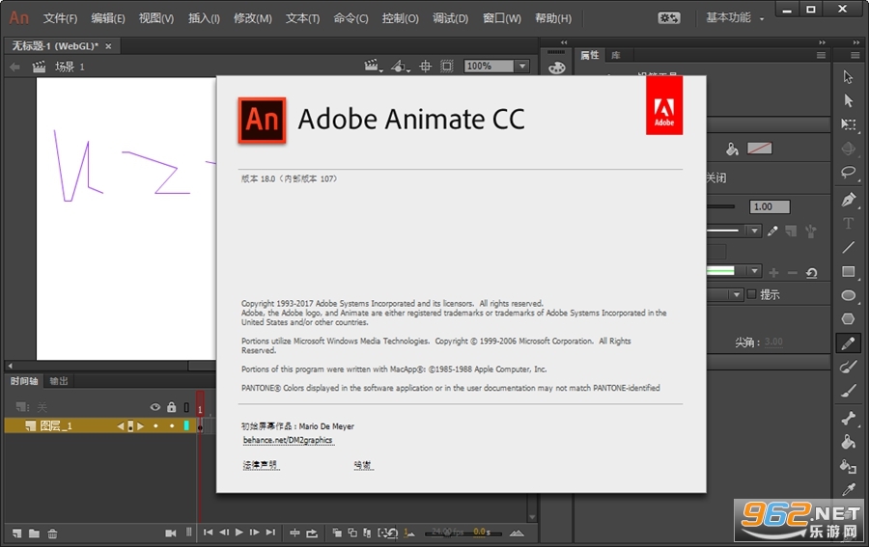Viewport: 869px width, 547px height.
Task: Click the reset width profile icon
Action: click(x=811, y=272)
